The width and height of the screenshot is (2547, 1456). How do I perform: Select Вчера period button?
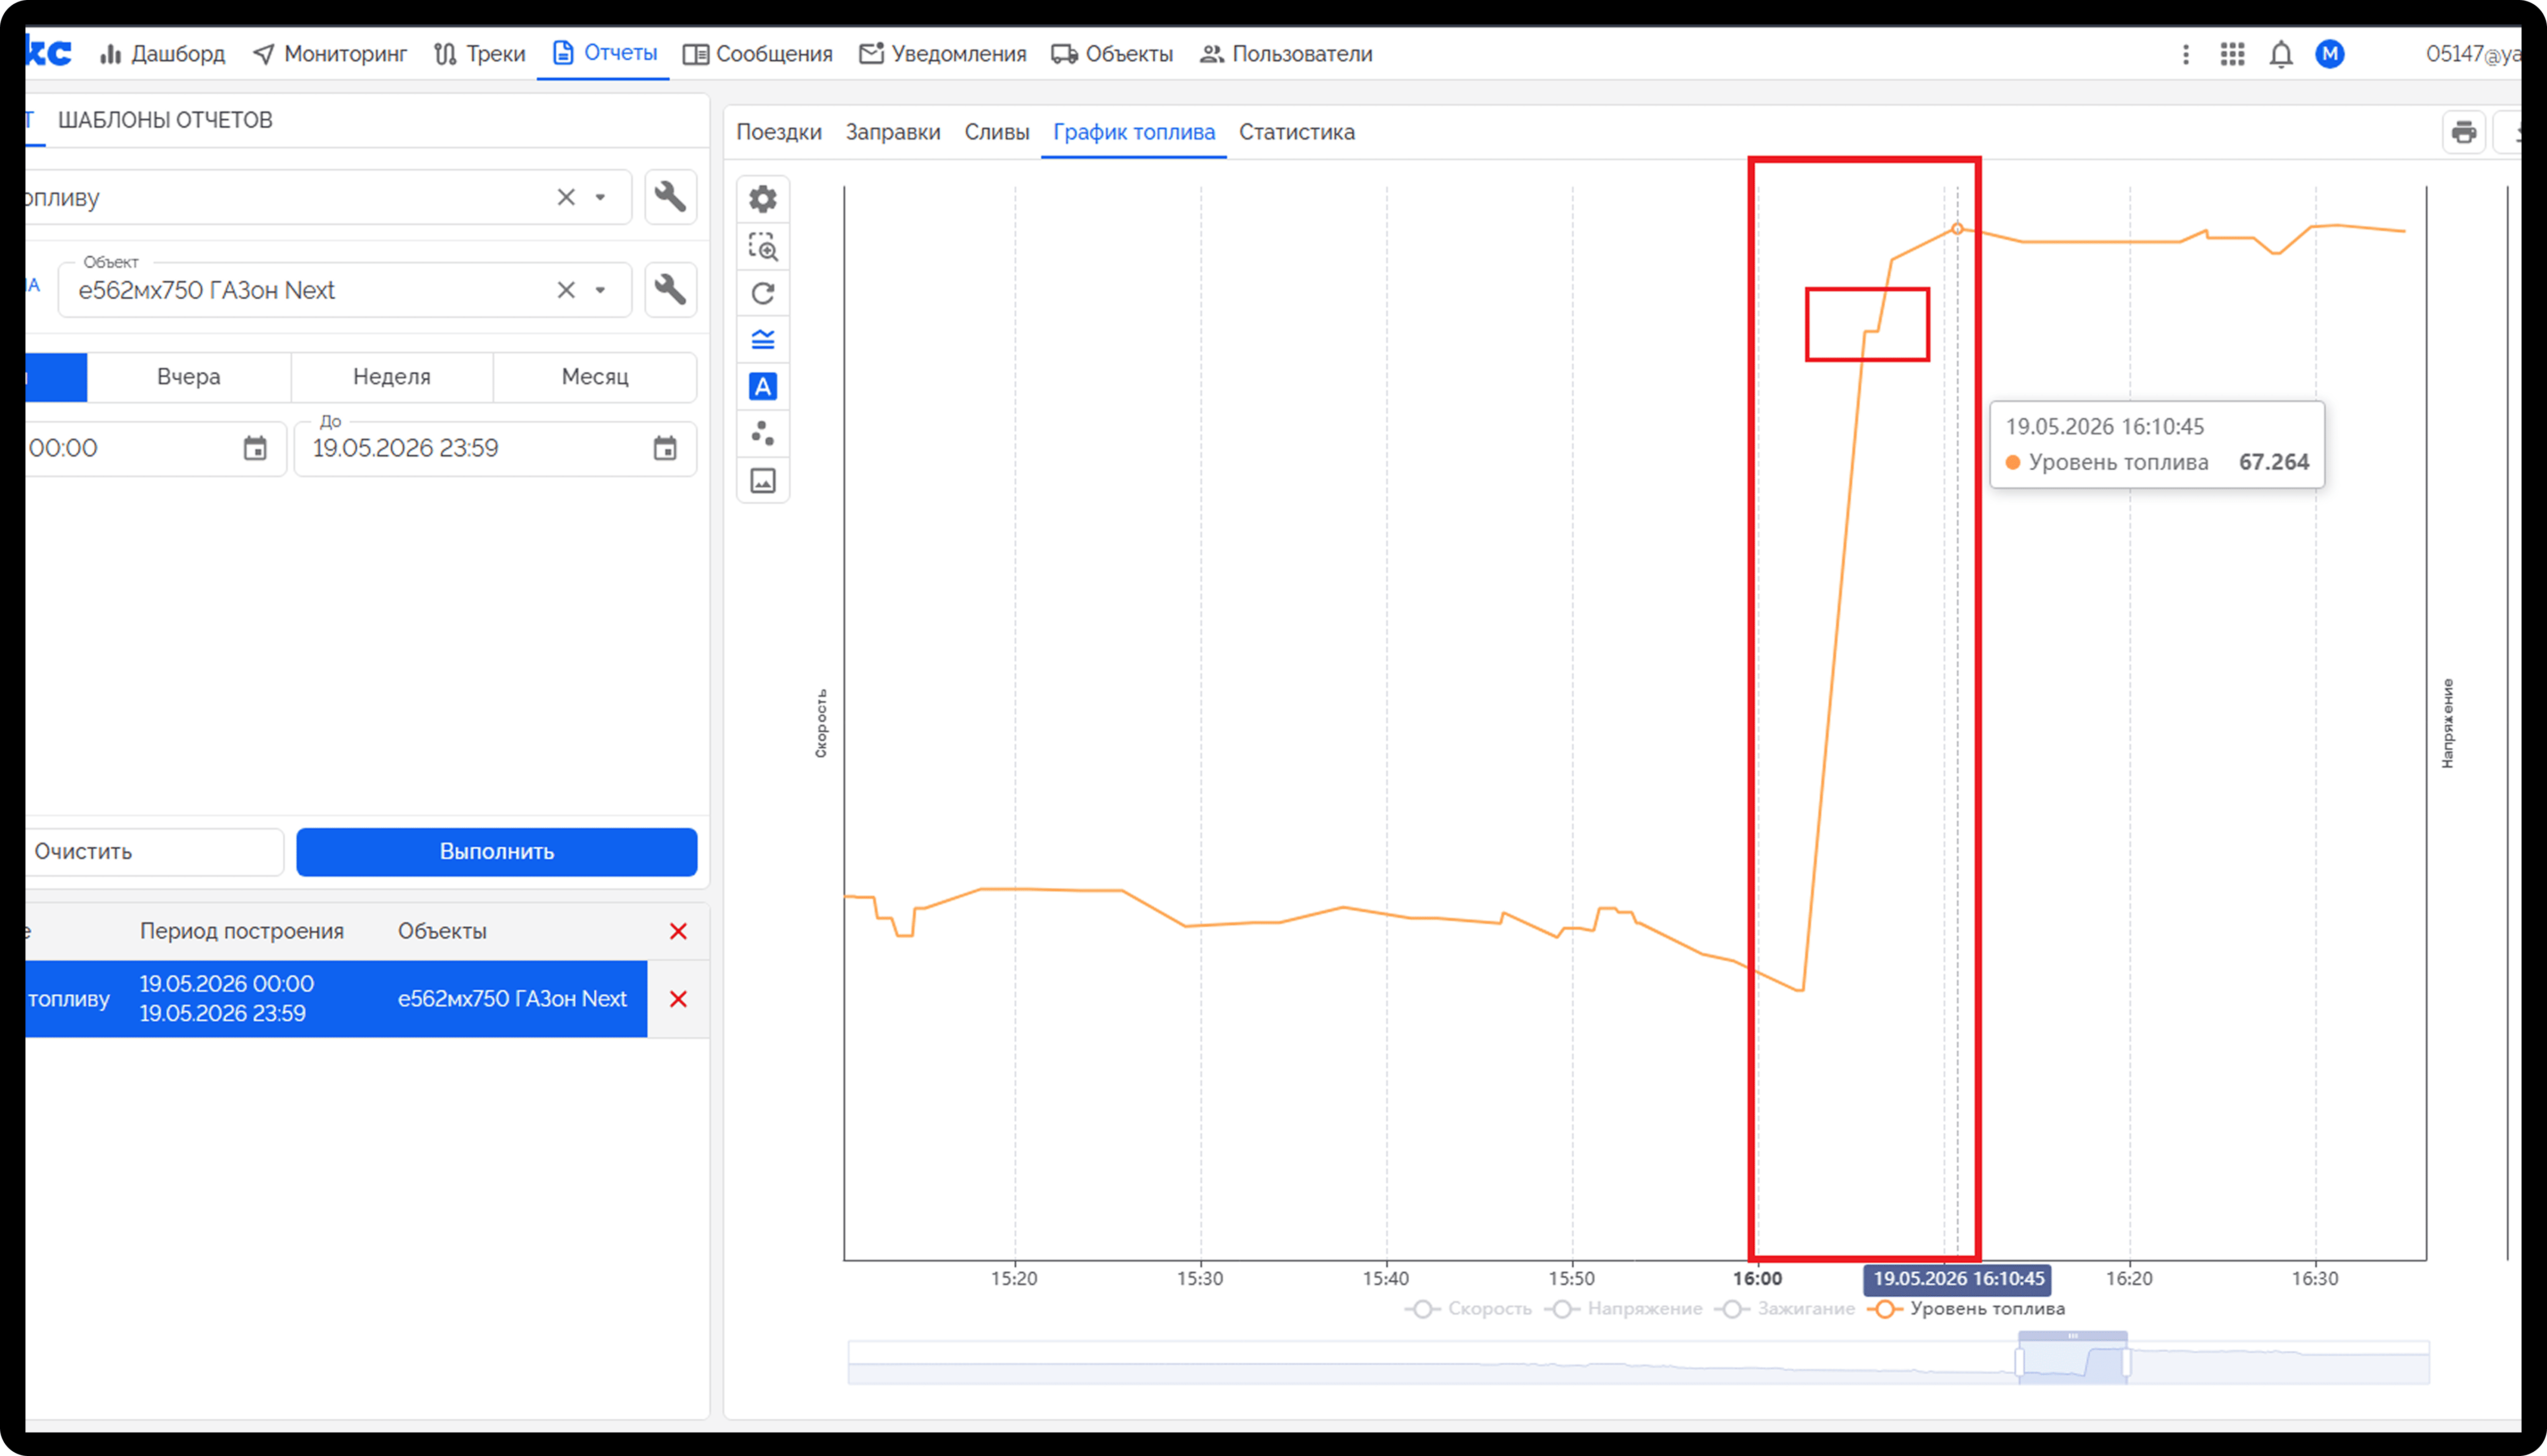point(189,377)
